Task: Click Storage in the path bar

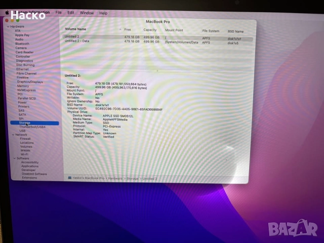Action: click(x=132, y=179)
